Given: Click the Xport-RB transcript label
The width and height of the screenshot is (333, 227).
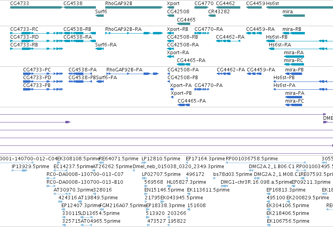Looking at the screenshot, I should [x=178, y=29].
